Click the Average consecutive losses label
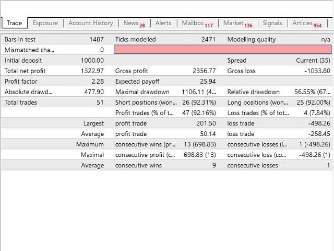 coord(253,165)
